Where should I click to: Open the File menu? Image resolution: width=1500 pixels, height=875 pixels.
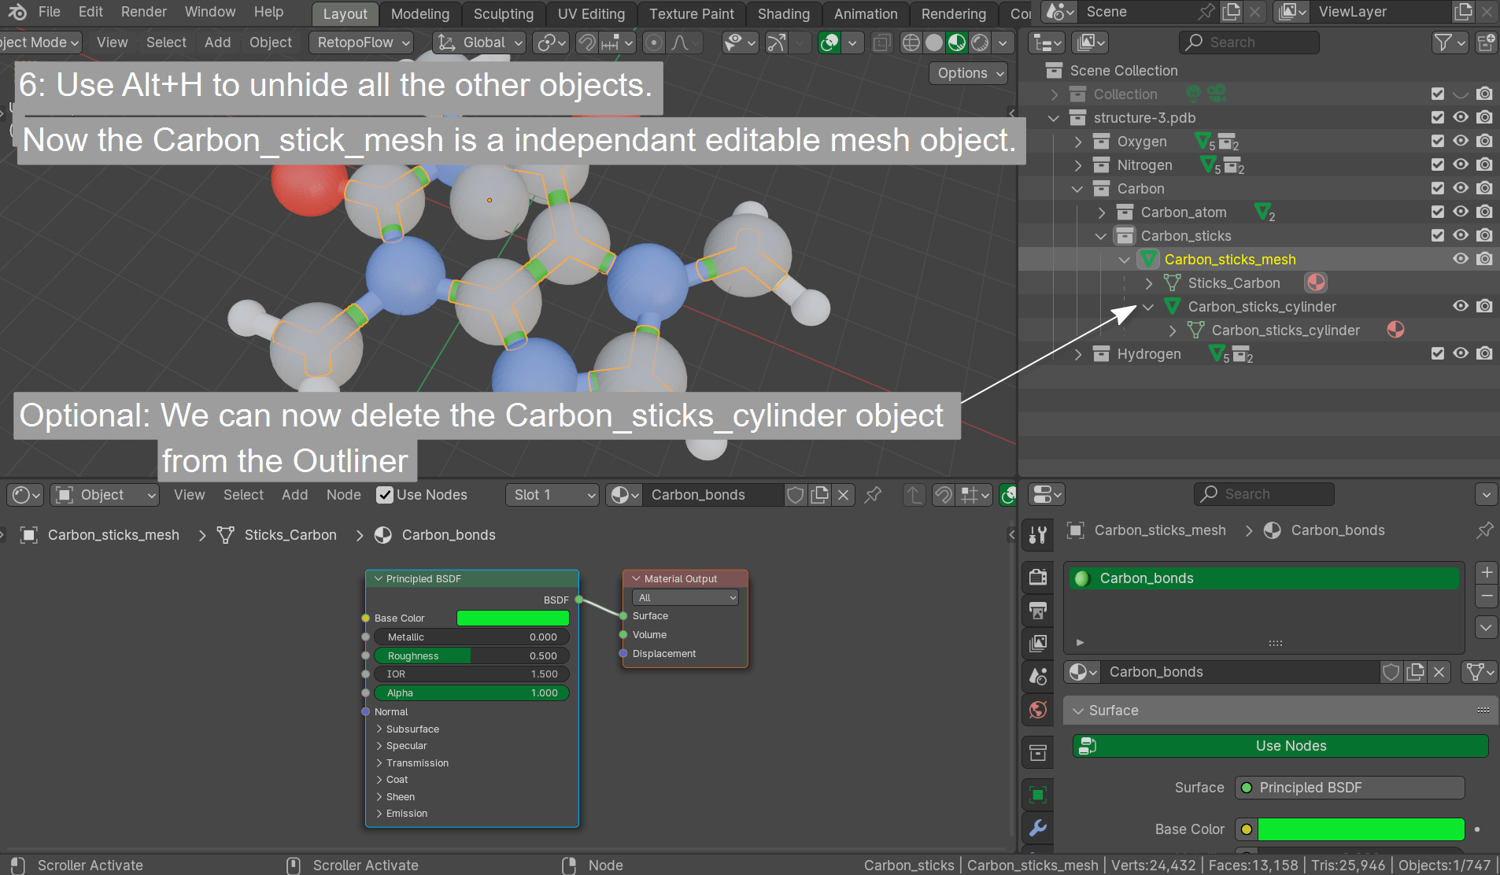(49, 12)
